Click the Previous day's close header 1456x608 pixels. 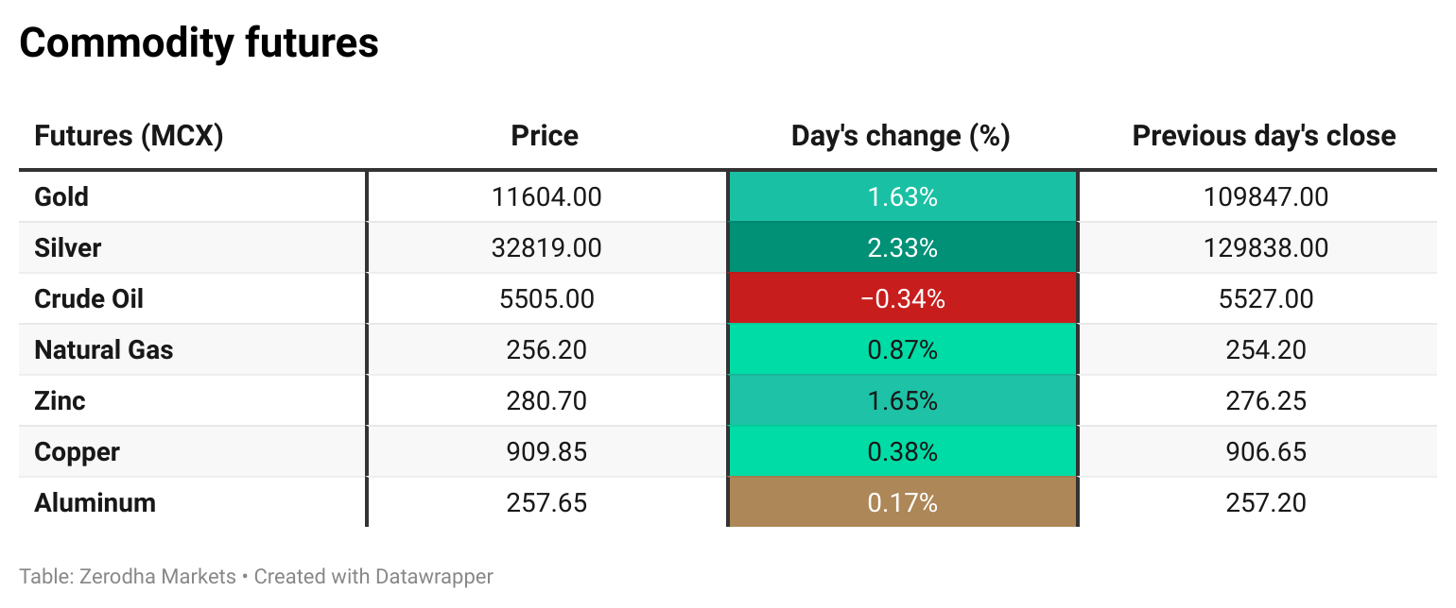tap(1264, 136)
